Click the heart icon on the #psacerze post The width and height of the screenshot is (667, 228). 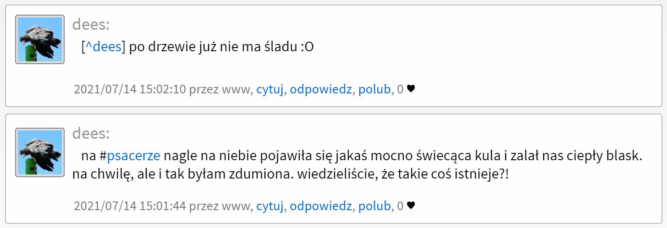coord(411,206)
